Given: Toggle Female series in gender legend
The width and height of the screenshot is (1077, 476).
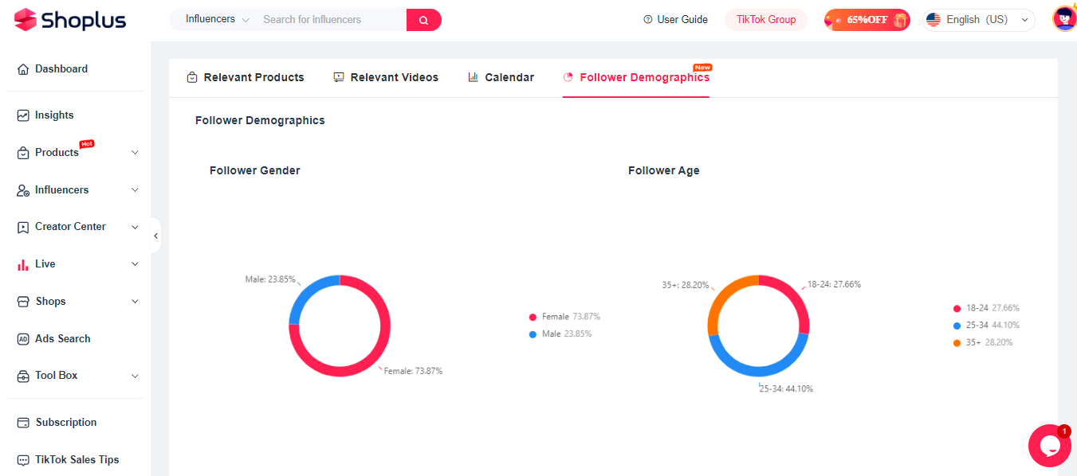Looking at the screenshot, I should 564,317.
